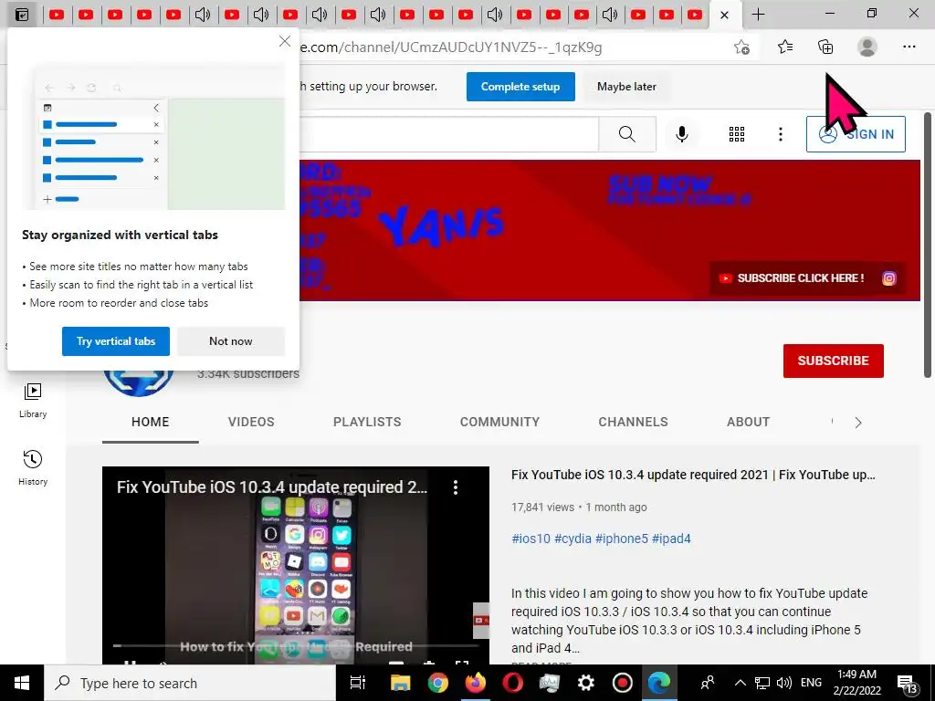
Task: Open the Favorites list icon
Action: click(785, 47)
